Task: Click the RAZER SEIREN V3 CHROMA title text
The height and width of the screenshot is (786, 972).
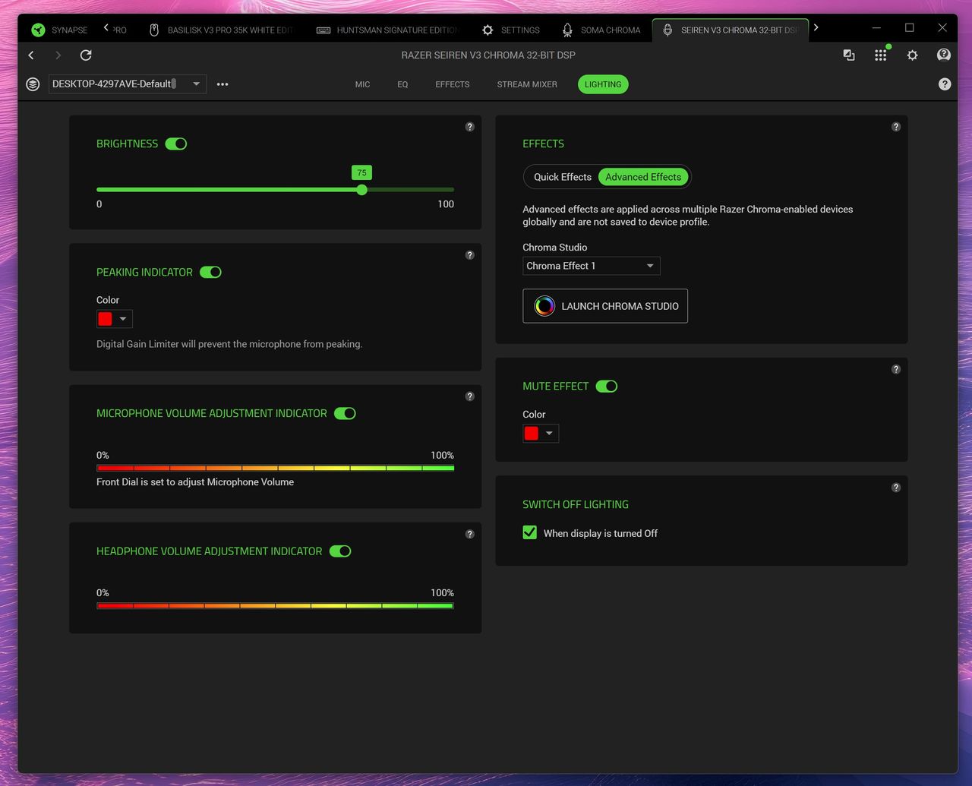Action: (488, 55)
